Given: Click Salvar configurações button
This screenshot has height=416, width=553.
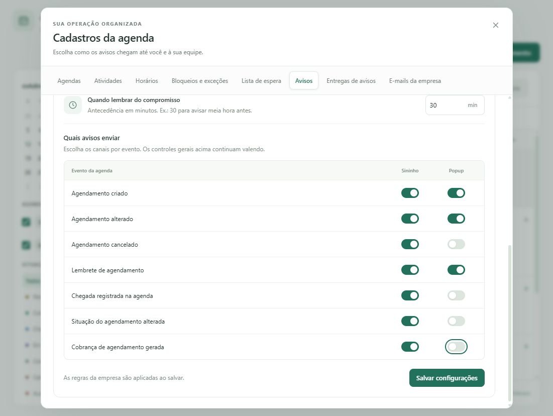Looking at the screenshot, I should click(x=447, y=378).
